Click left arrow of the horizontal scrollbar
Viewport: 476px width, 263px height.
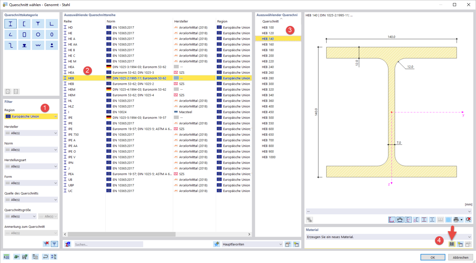65,234
